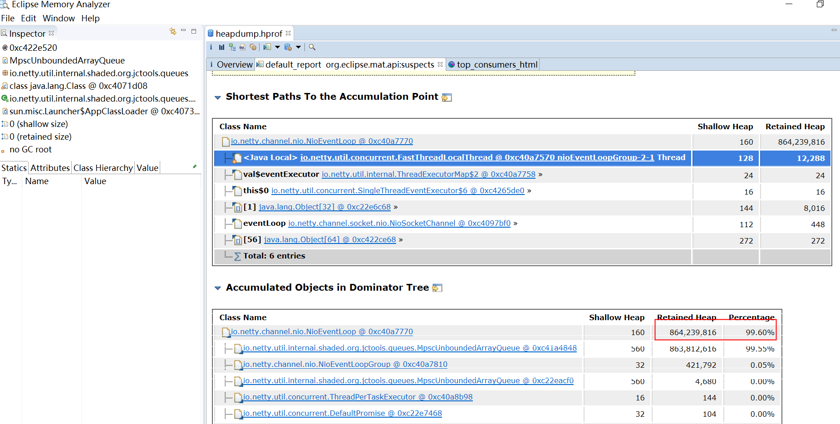Viewport: 840px width, 424px height.
Task: Open MpscUnboundedArrayQueue @ 0xc22eacf0 link
Action: (408, 380)
